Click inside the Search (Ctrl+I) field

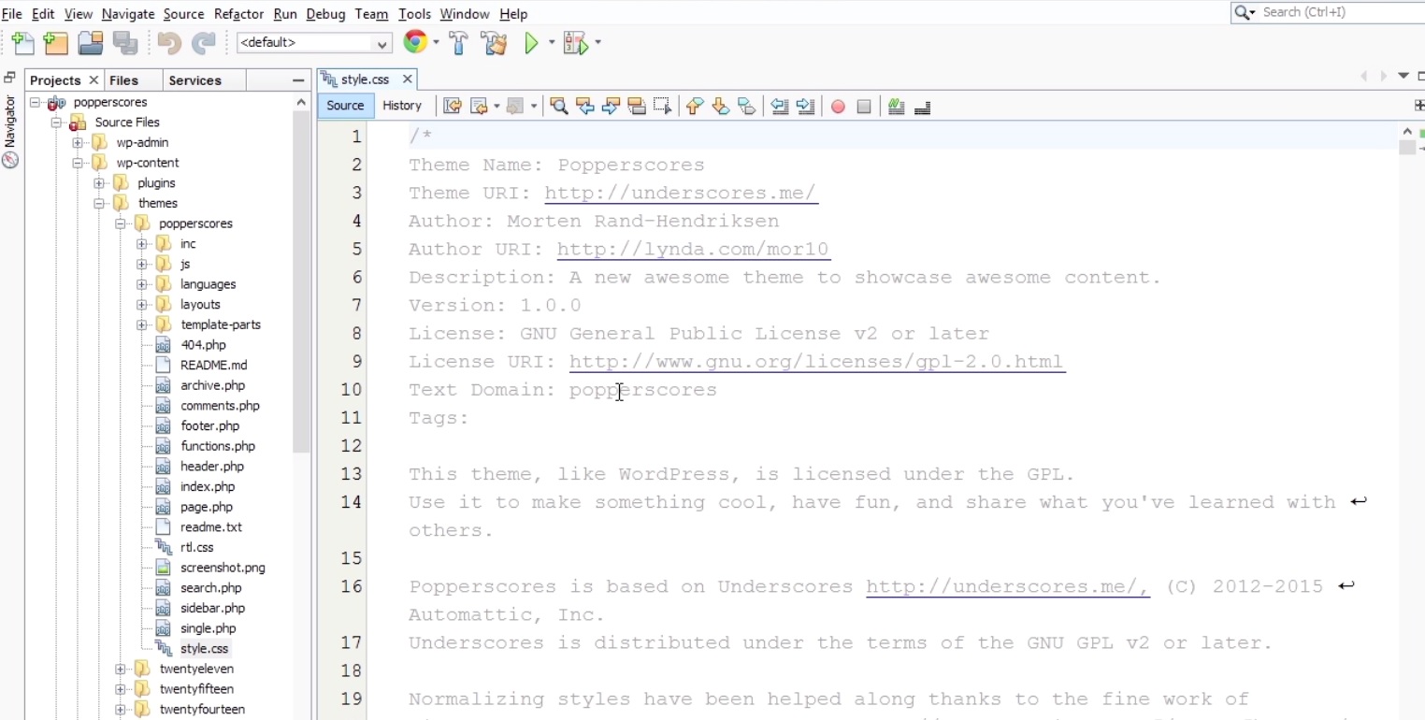pyautogui.click(x=1339, y=12)
